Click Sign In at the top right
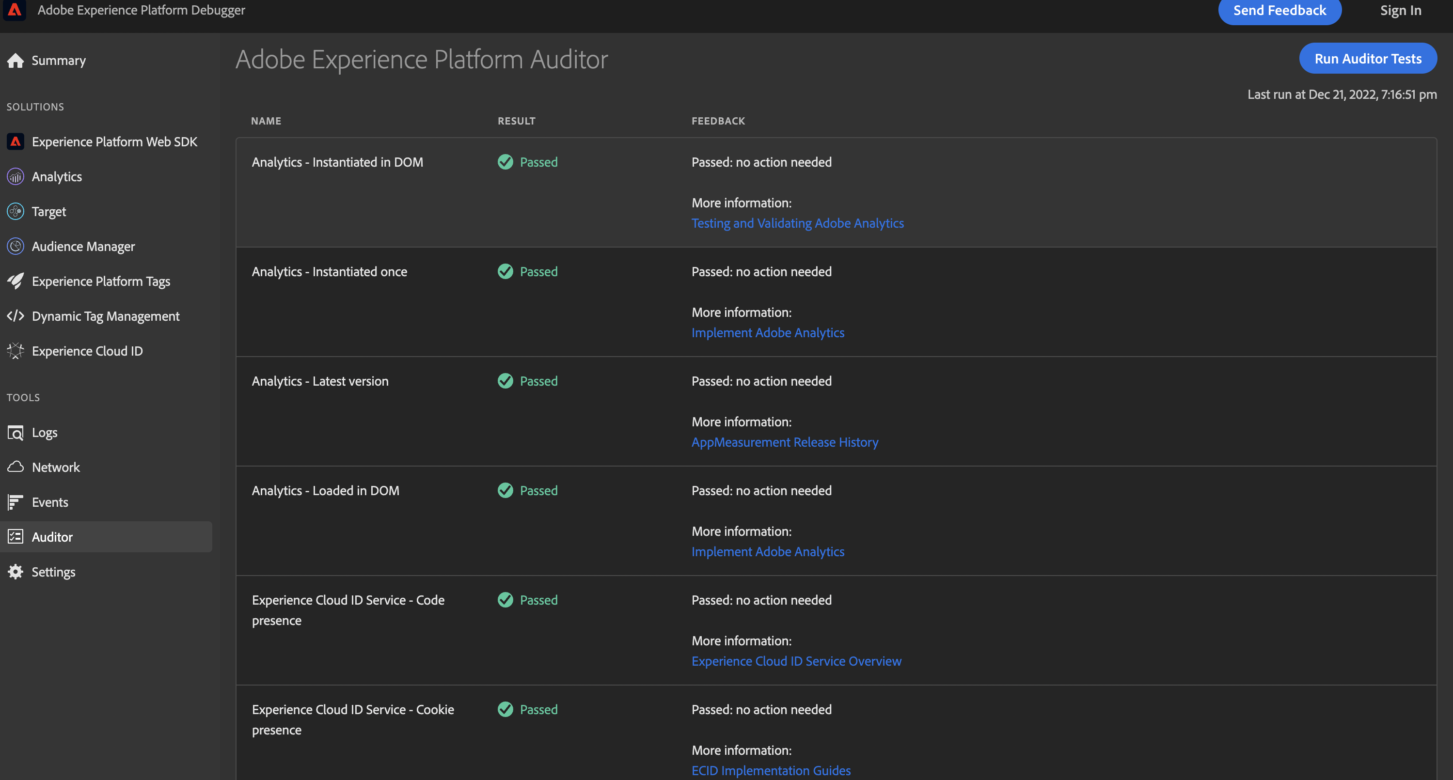This screenshot has height=780, width=1453. (x=1401, y=10)
